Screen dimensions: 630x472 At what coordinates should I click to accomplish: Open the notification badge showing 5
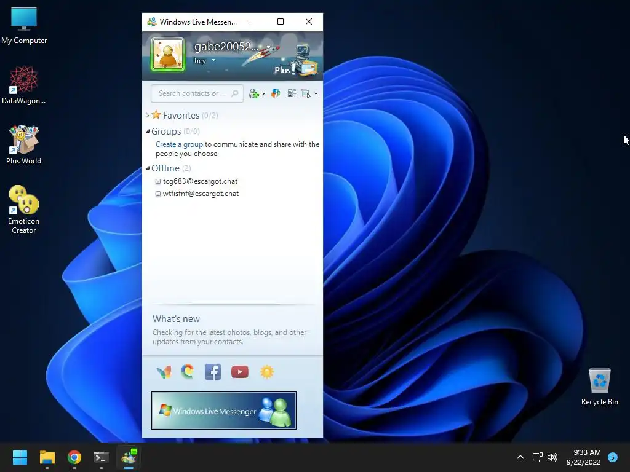(x=612, y=457)
